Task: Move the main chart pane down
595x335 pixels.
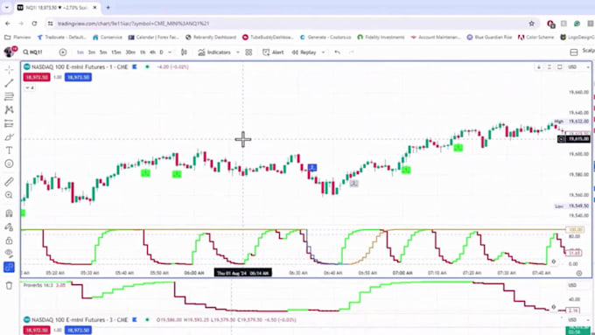Action: (539, 67)
